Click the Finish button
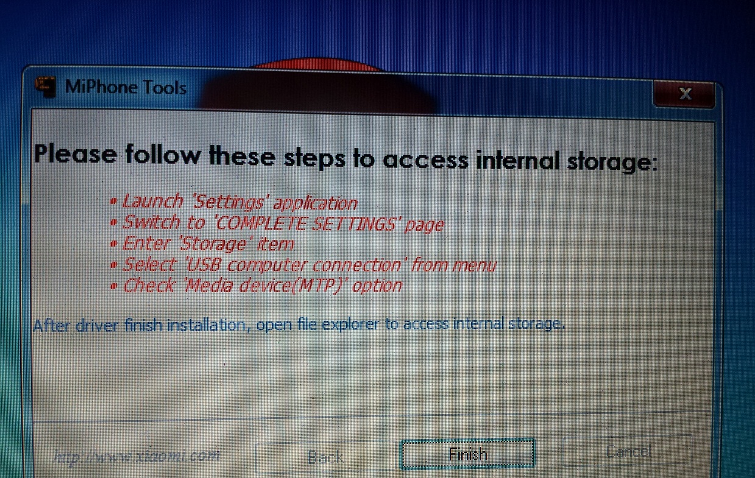This screenshot has height=478, width=755. pos(467,454)
